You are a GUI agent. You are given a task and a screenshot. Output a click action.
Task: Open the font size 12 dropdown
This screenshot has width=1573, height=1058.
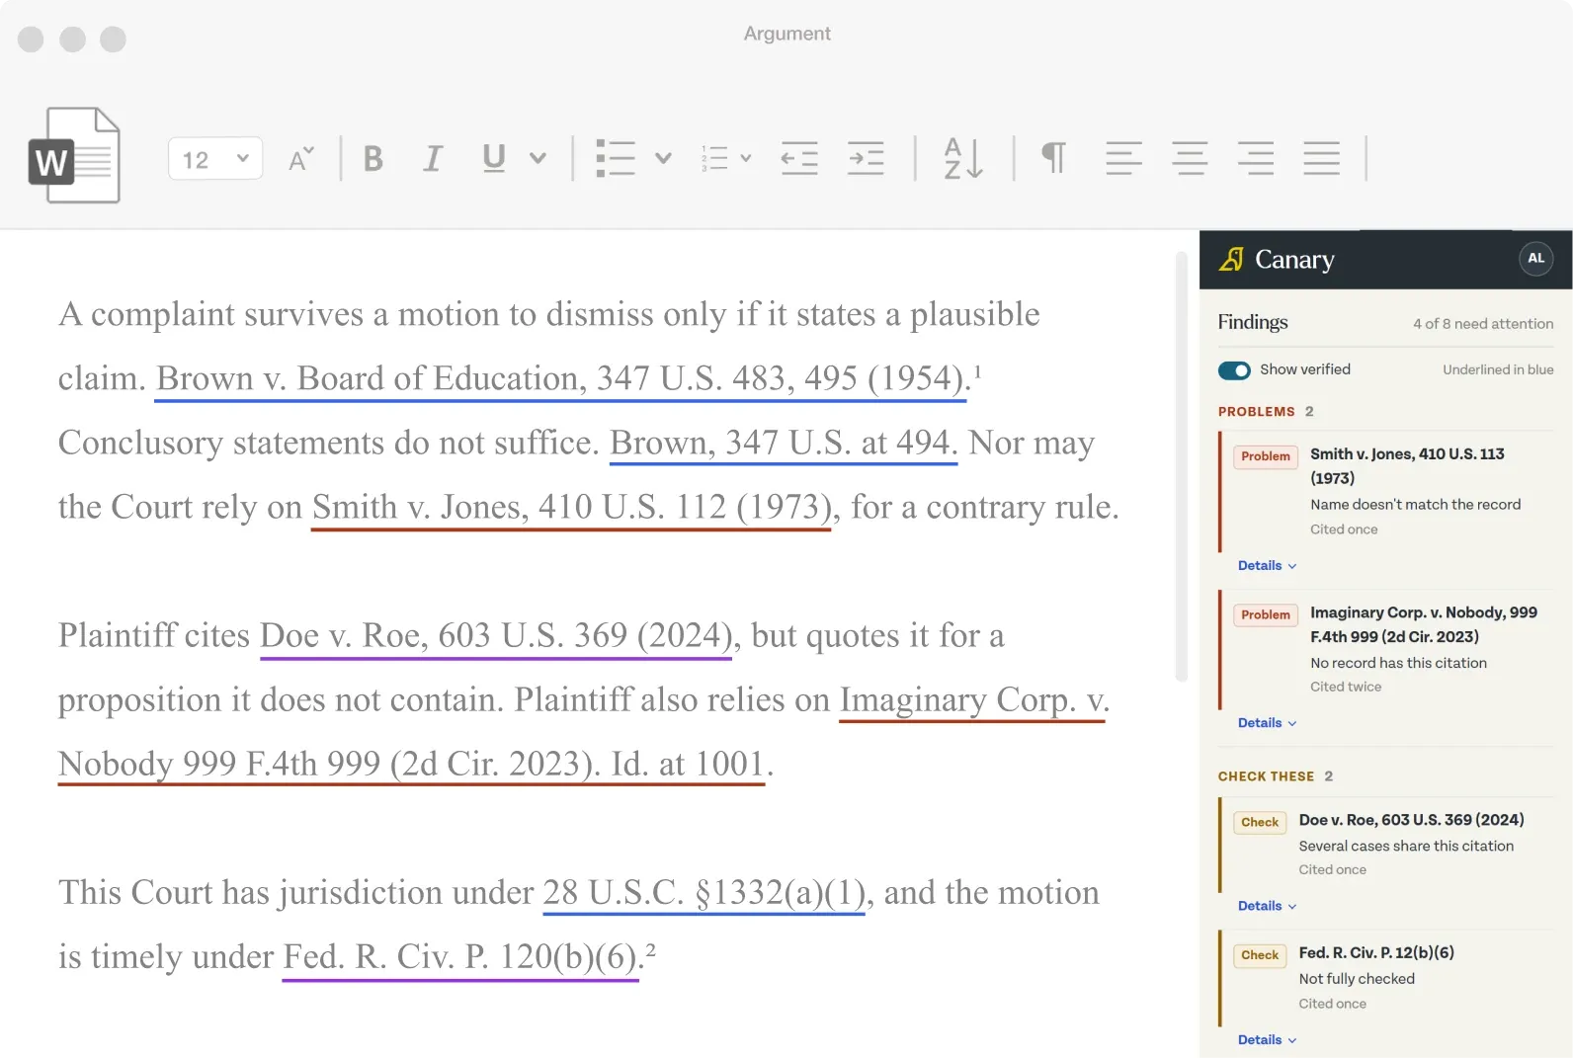[215, 159]
